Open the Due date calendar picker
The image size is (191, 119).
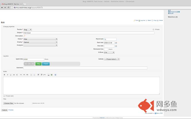click(116, 46)
